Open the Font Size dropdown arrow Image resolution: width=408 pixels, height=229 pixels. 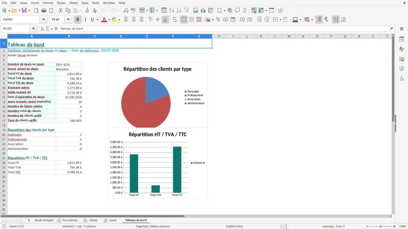(x=68, y=20)
